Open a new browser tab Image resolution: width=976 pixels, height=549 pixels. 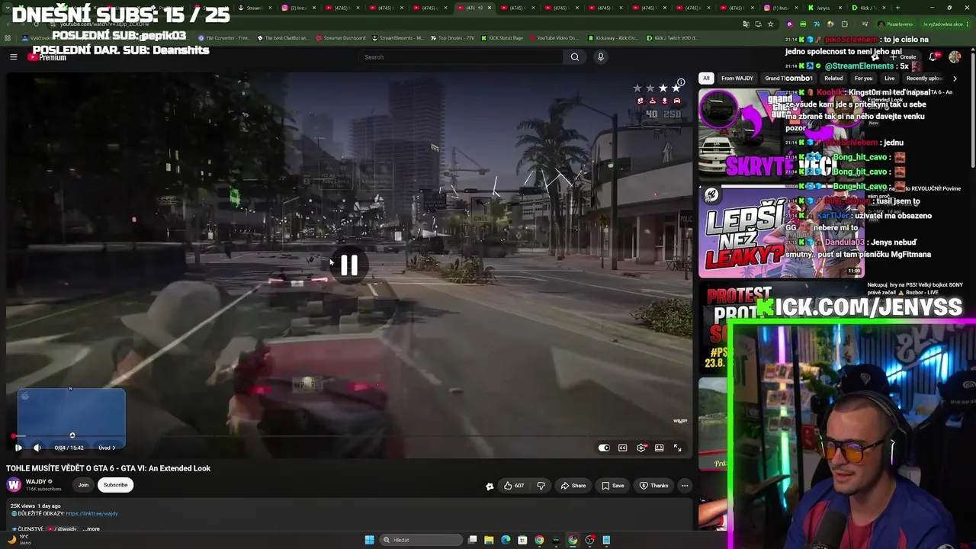897,8
